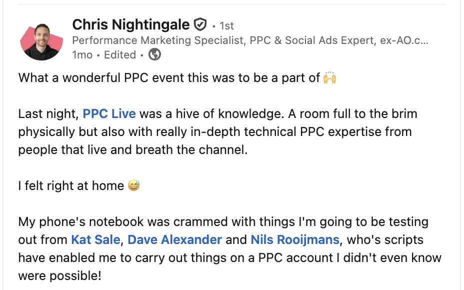Open Chris Nightingale's profile via name
Image resolution: width=464 pixels, height=290 pixels.
tap(131, 24)
